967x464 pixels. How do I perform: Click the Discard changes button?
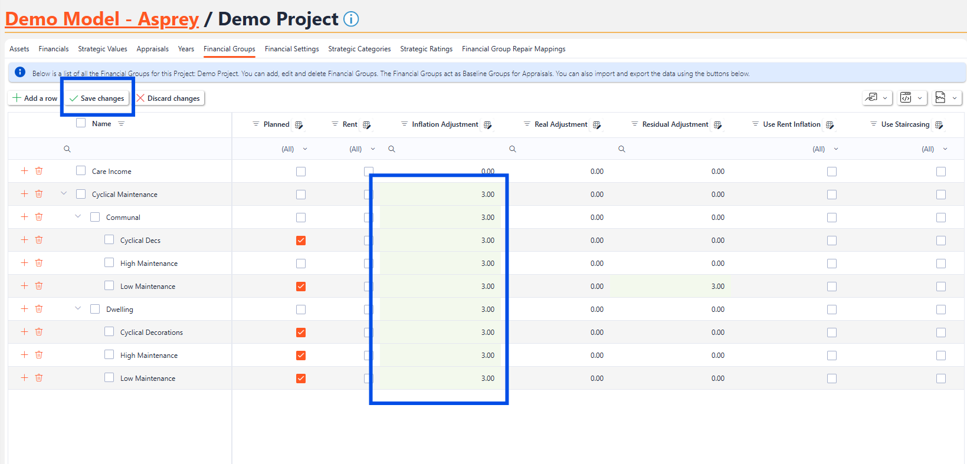tap(169, 98)
